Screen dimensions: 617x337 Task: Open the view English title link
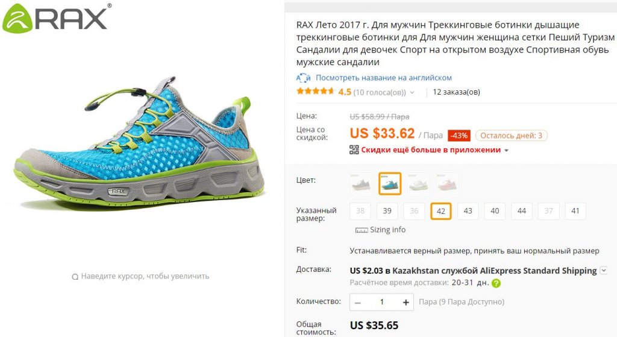click(x=384, y=78)
